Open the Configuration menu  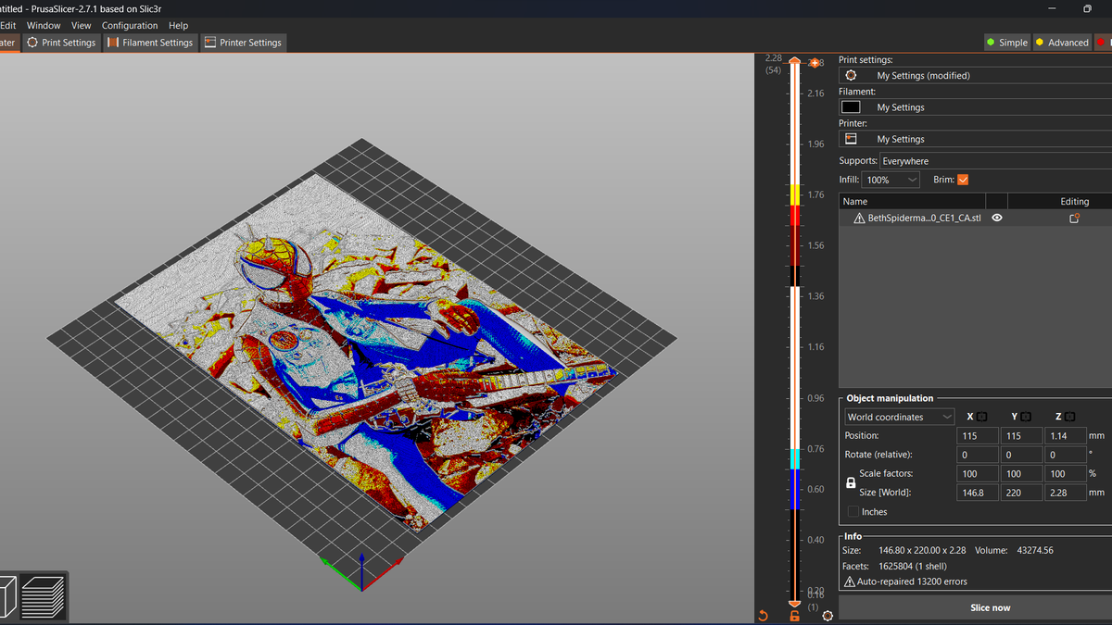[130, 25]
